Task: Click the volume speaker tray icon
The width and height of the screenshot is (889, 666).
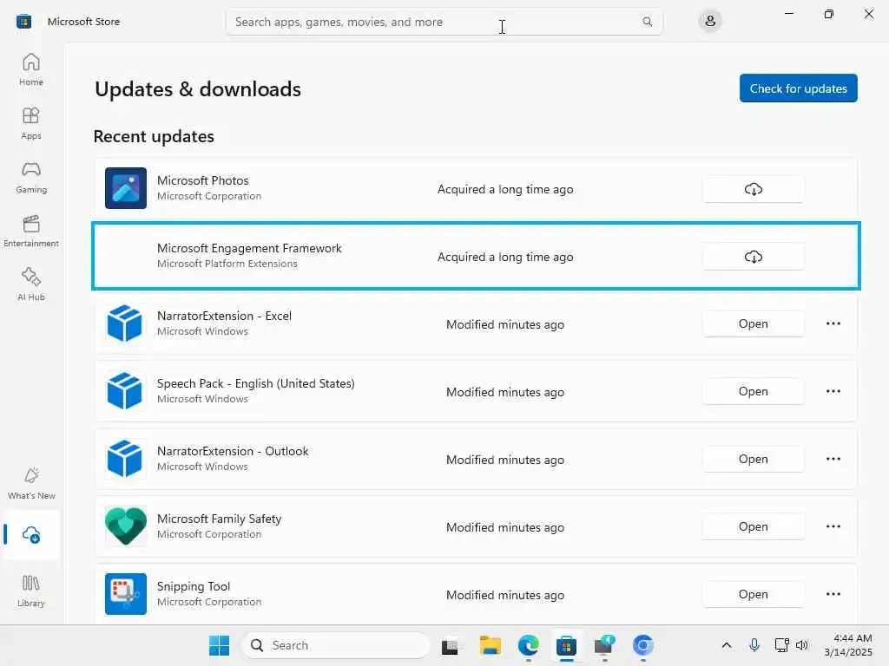Action: click(801, 645)
